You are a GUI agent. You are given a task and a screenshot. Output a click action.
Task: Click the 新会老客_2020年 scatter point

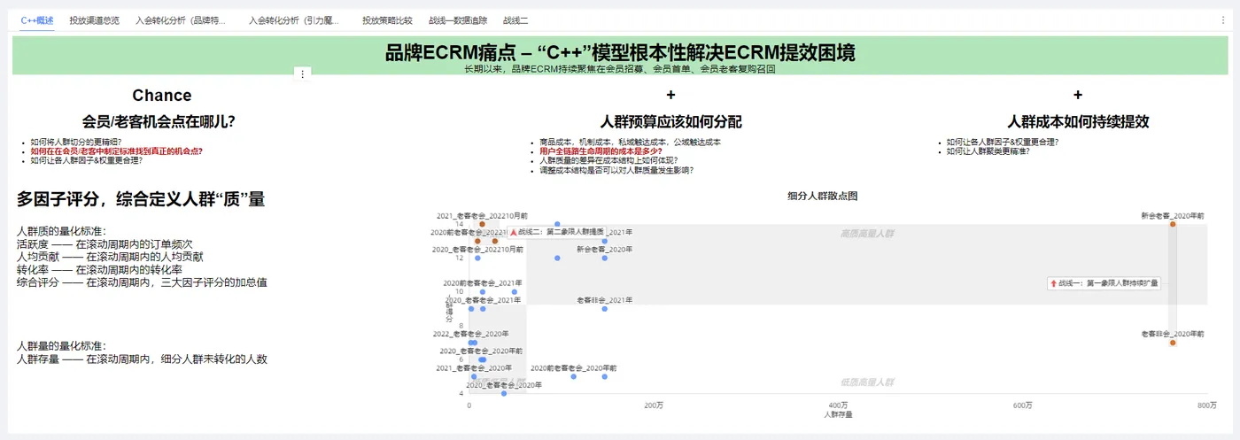[x=605, y=258]
